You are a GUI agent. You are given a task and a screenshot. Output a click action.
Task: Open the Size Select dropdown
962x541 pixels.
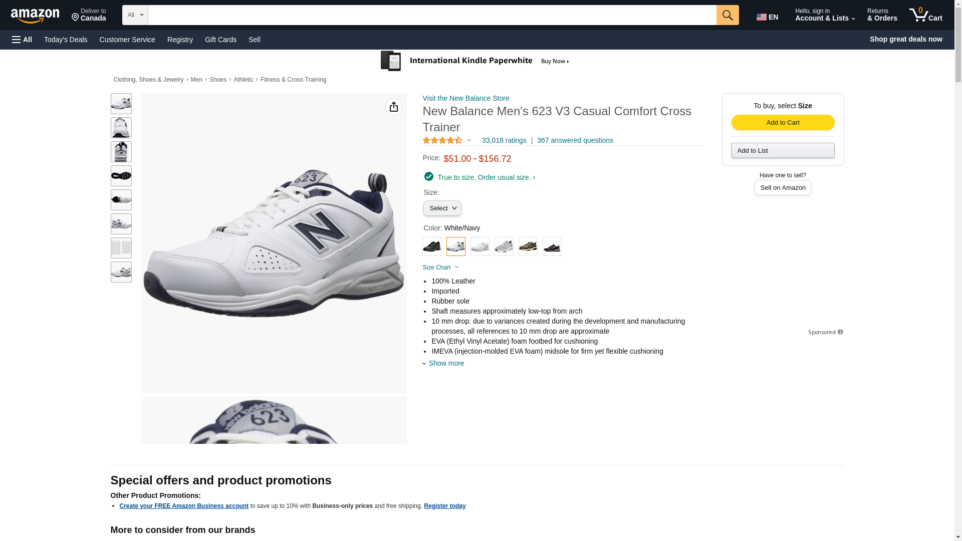click(442, 208)
